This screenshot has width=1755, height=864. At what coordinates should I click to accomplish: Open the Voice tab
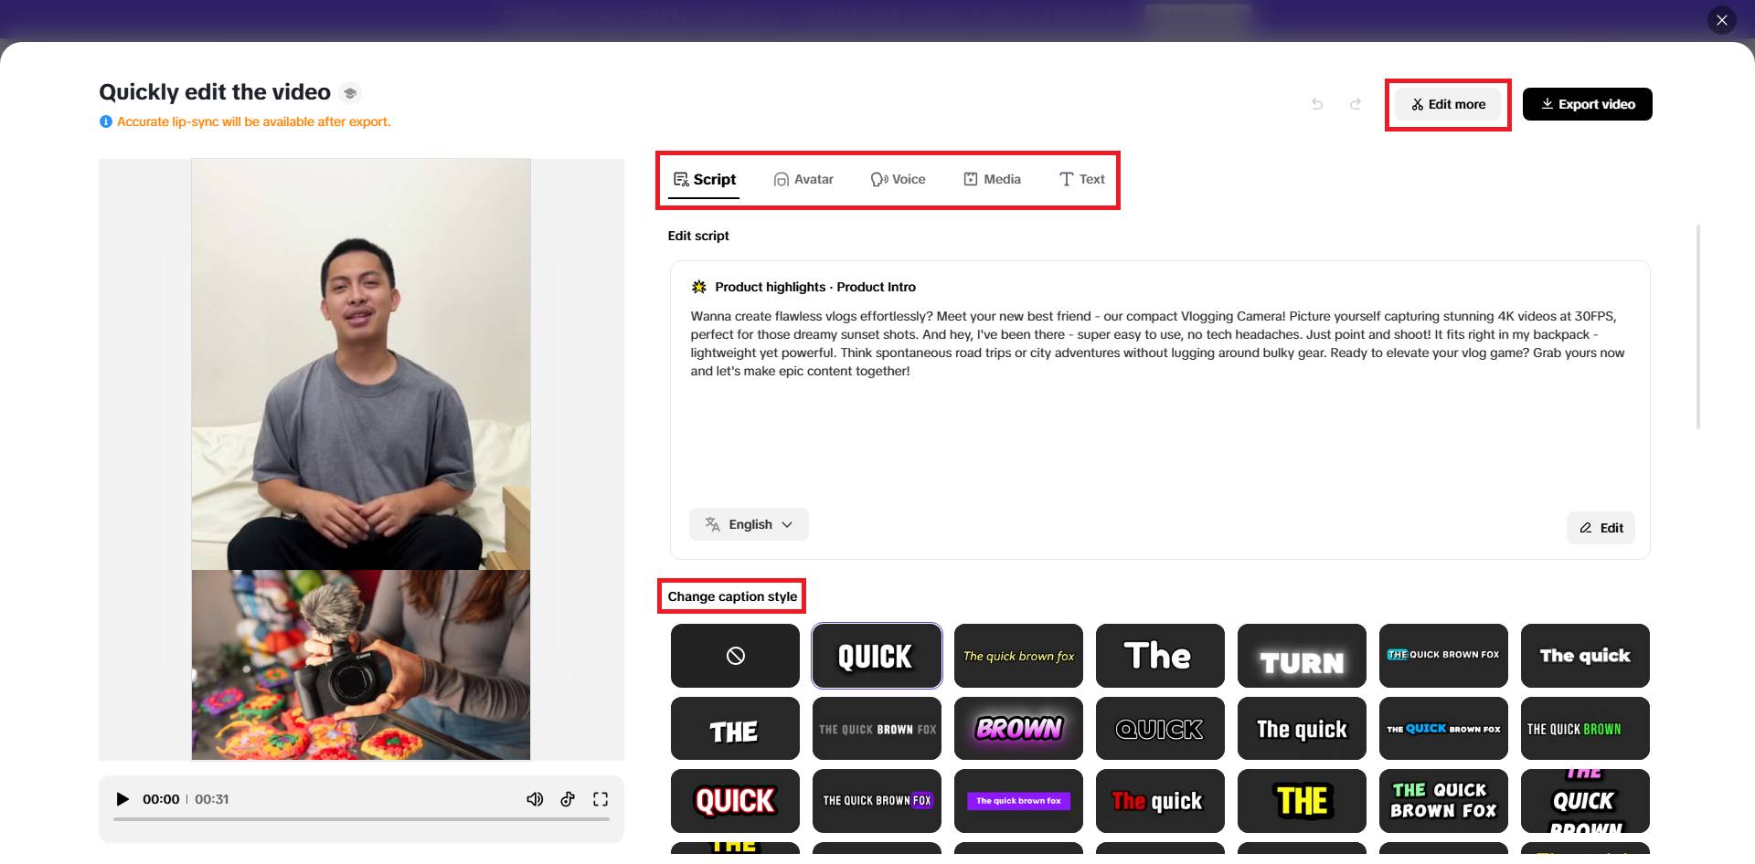[x=898, y=179]
